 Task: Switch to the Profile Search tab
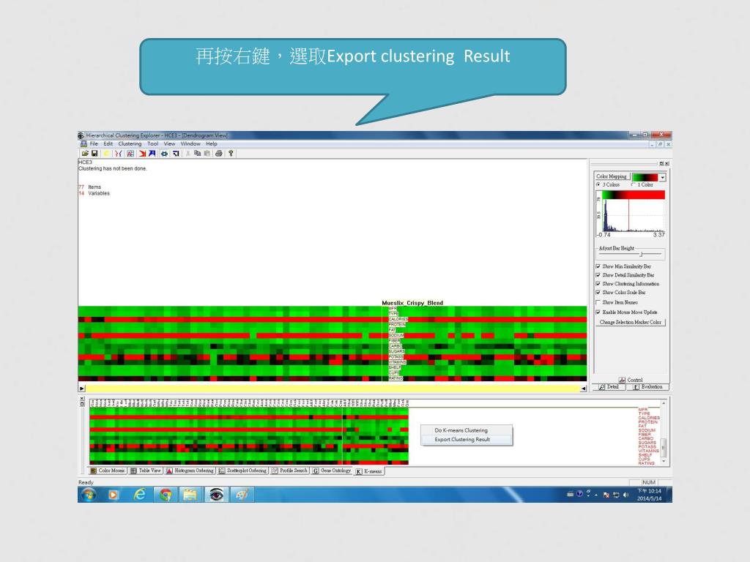pyautogui.click(x=289, y=471)
